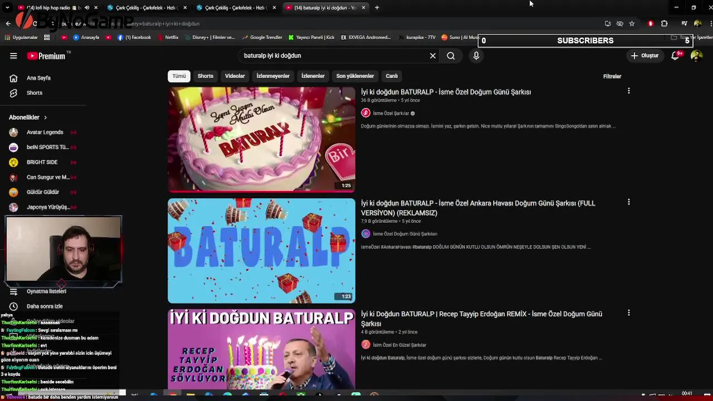Screen dimensions: 713x401
Task: Open the İsme Özel Şarkılar channel
Action: coord(390,113)
